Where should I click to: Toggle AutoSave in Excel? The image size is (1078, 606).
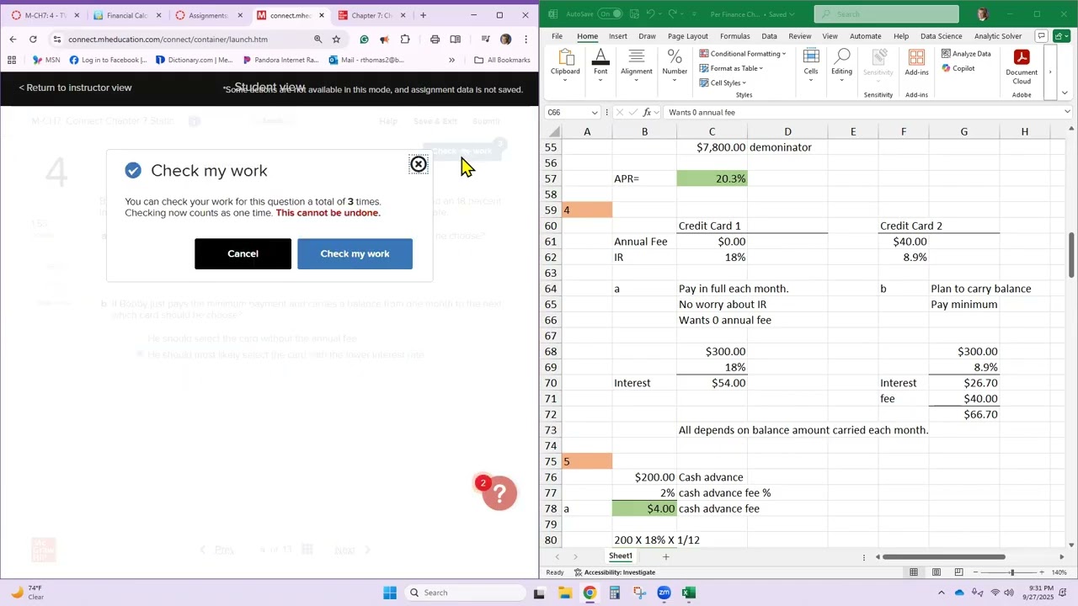click(611, 14)
